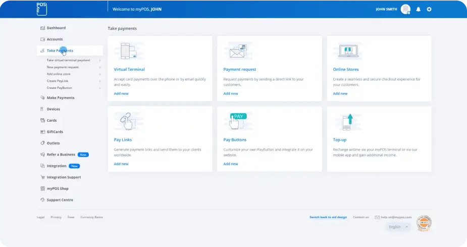Click the JOHN SMITH username text

point(386,9)
